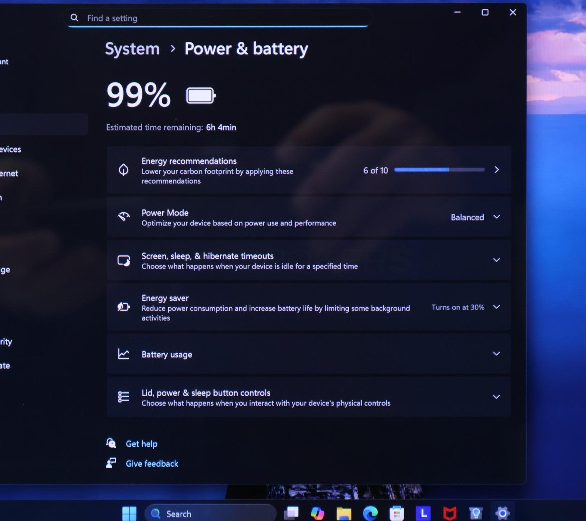Screen dimensions: 586x521
Task: Click the Battery usage chart icon
Action: pyautogui.click(x=124, y=354)
